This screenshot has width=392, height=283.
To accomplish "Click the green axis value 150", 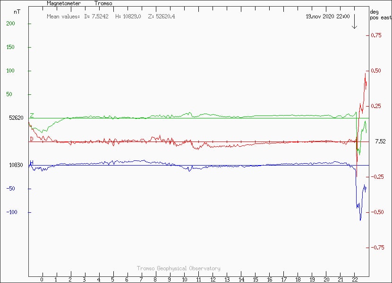I will click(10, 47).
